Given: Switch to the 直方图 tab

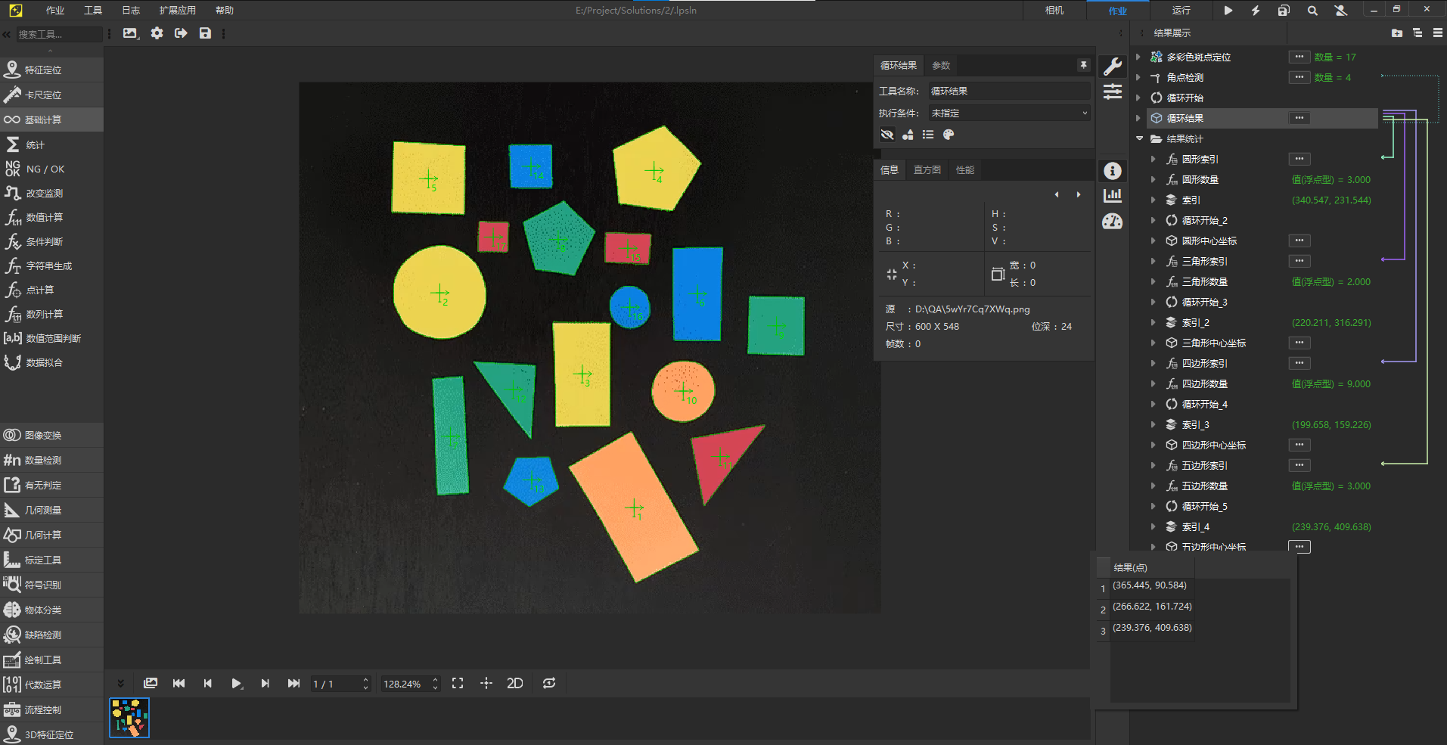Looking at the screenshot, I should click(927, 170).
